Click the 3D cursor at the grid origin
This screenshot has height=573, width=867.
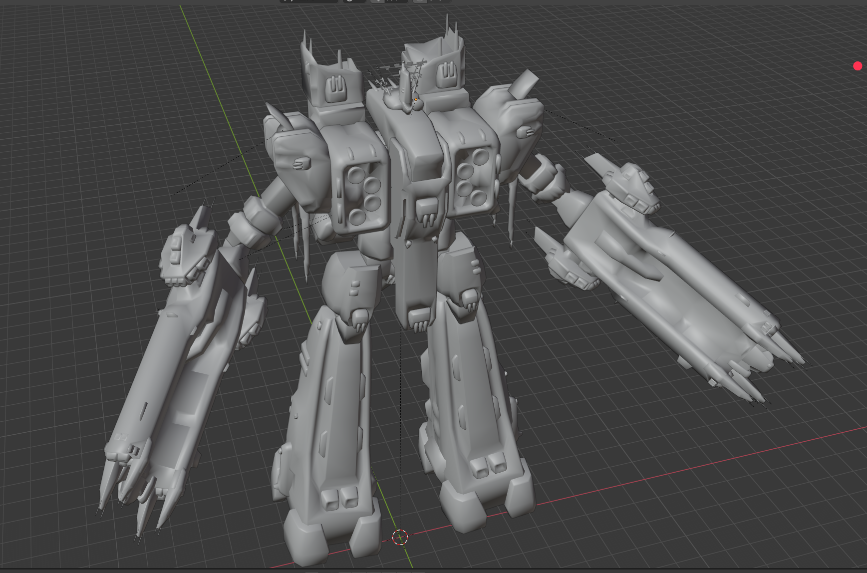click(x=400, y=538)
